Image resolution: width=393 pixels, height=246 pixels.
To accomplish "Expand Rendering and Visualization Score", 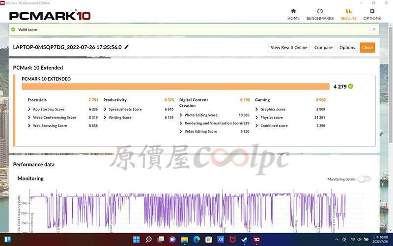I will point(181,123).
